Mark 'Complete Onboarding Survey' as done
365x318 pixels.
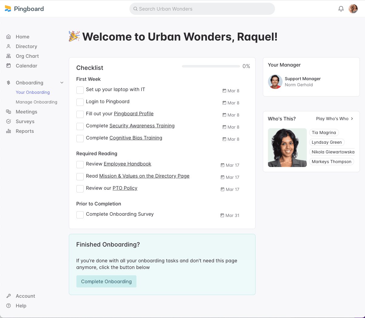(x=80, y=215)
